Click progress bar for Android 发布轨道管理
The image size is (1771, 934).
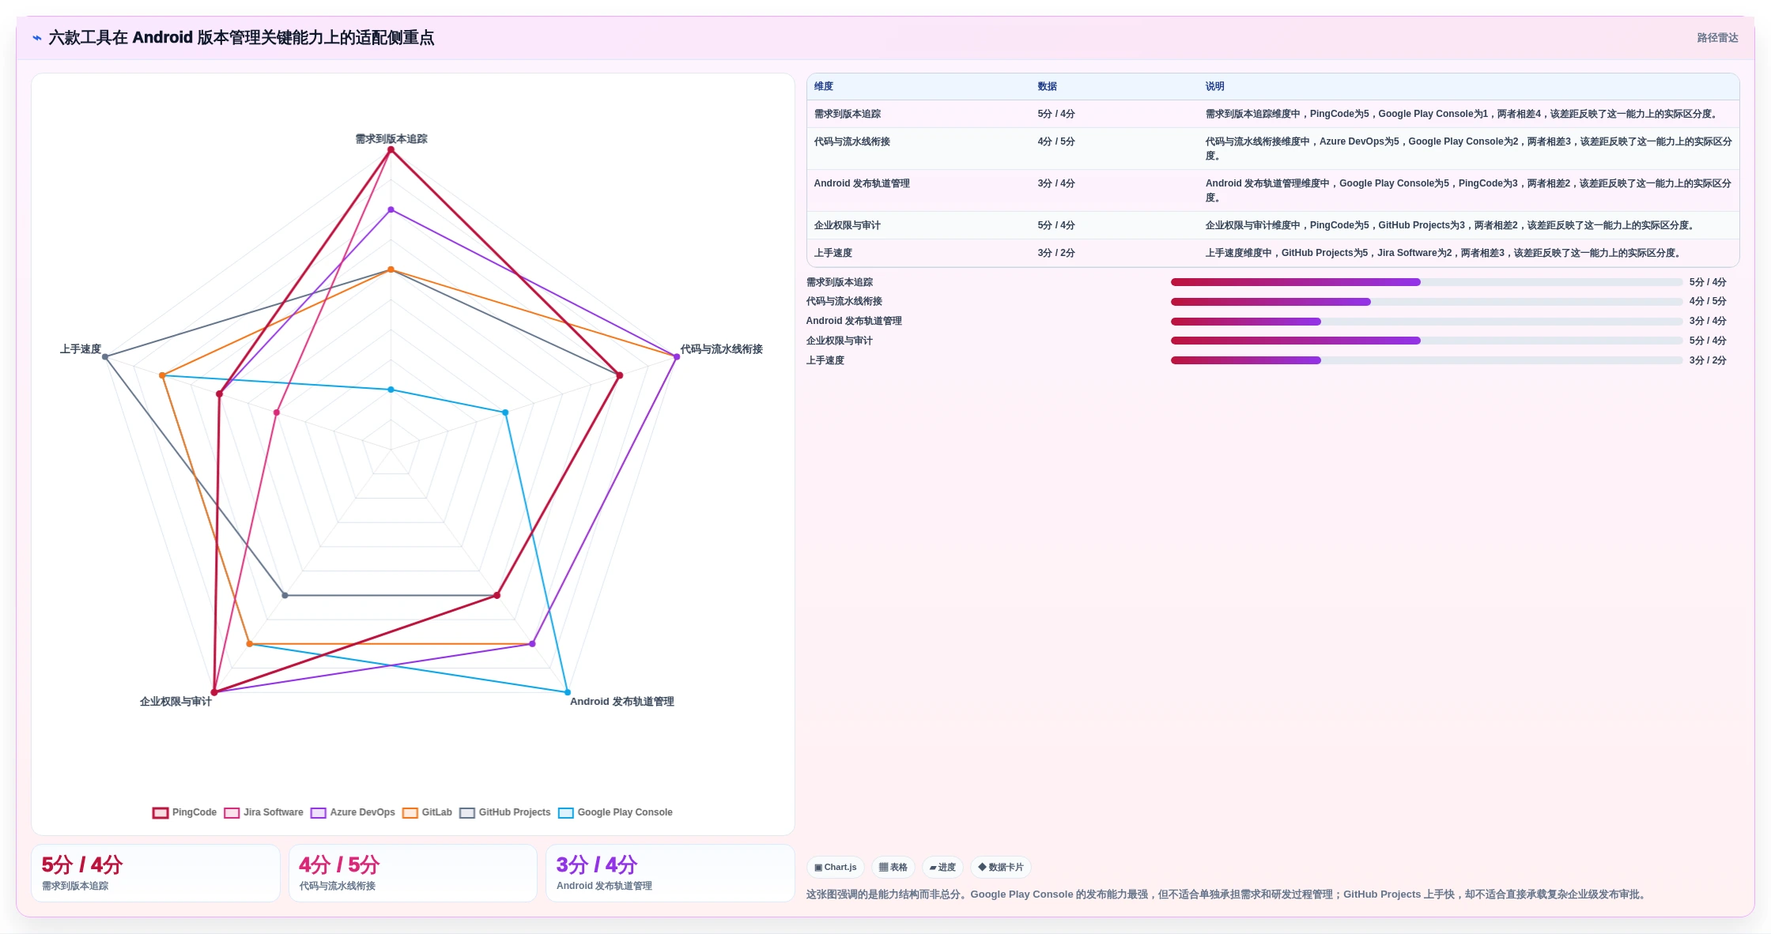1426,322
